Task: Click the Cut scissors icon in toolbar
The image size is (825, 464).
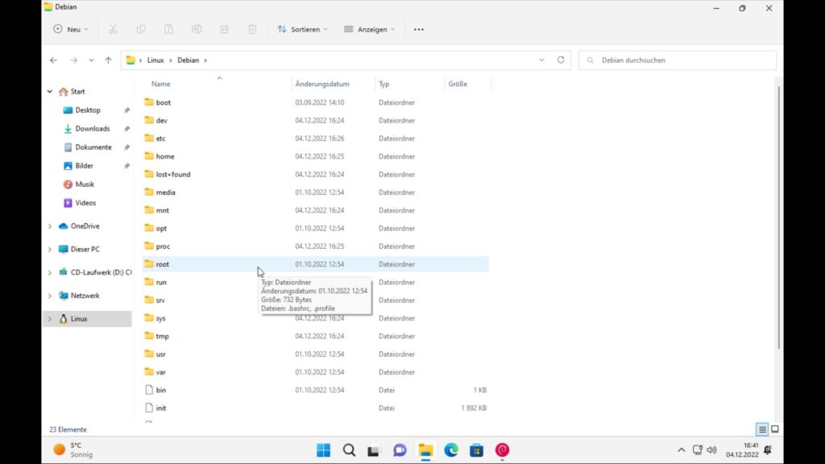Action: (x=113, y=30)
